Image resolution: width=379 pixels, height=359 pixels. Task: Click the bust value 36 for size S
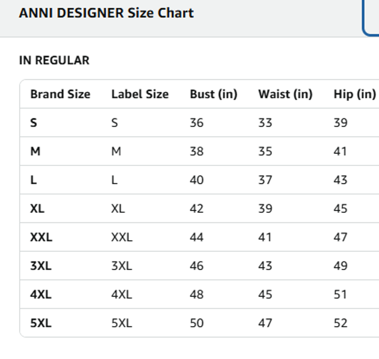(x=197, y=123)
